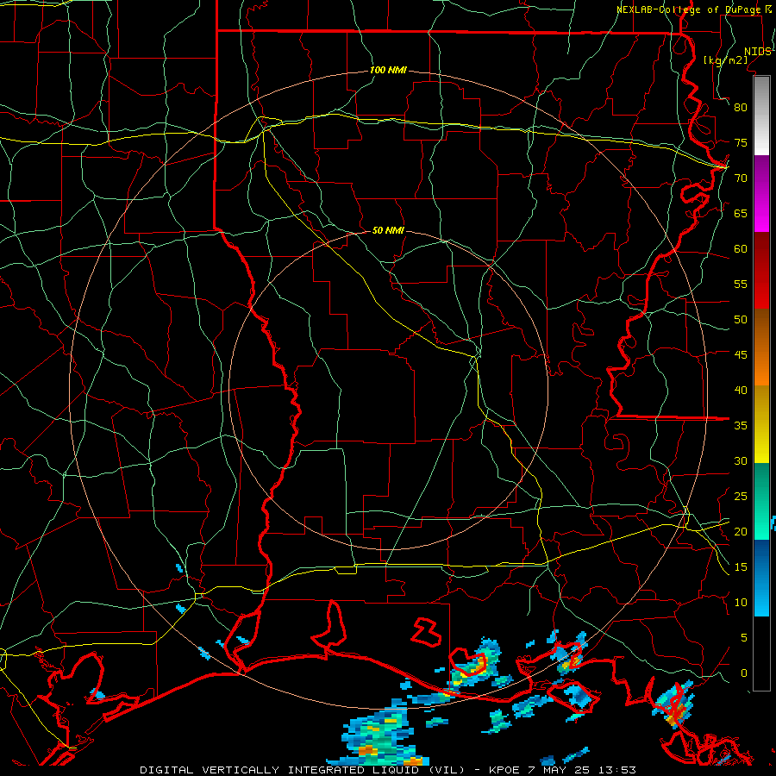Image resolution: width=776 pixels, height=776 pixels.
Task: Pick the green-teal segment of the VIL scale
Action: 761,501
